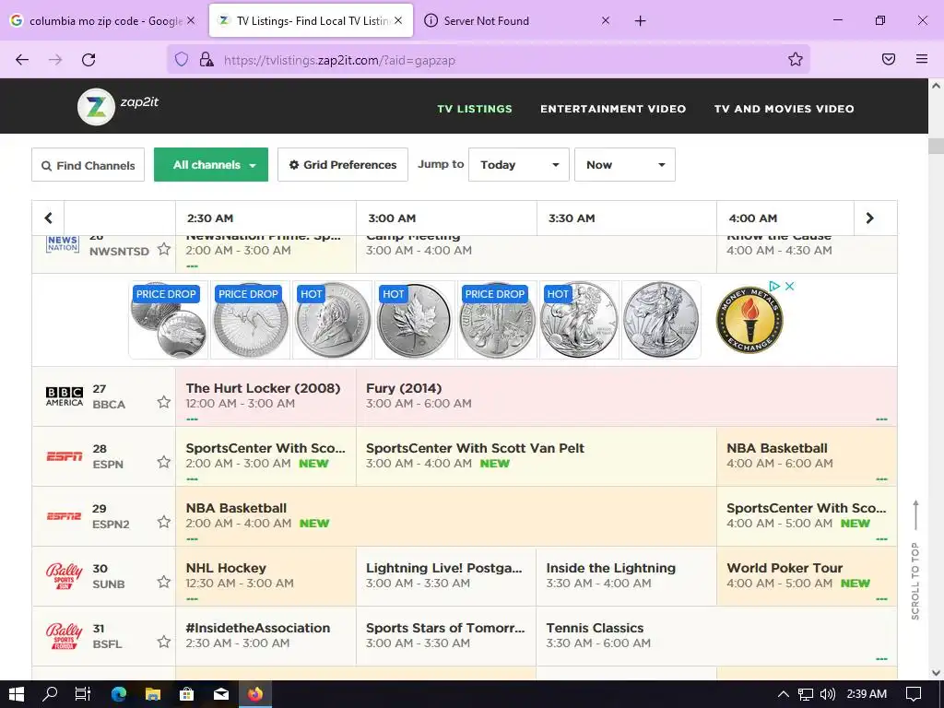This screenshot has width=944, height=708.
Task: Open Windows Start menu
Action: 17,694
